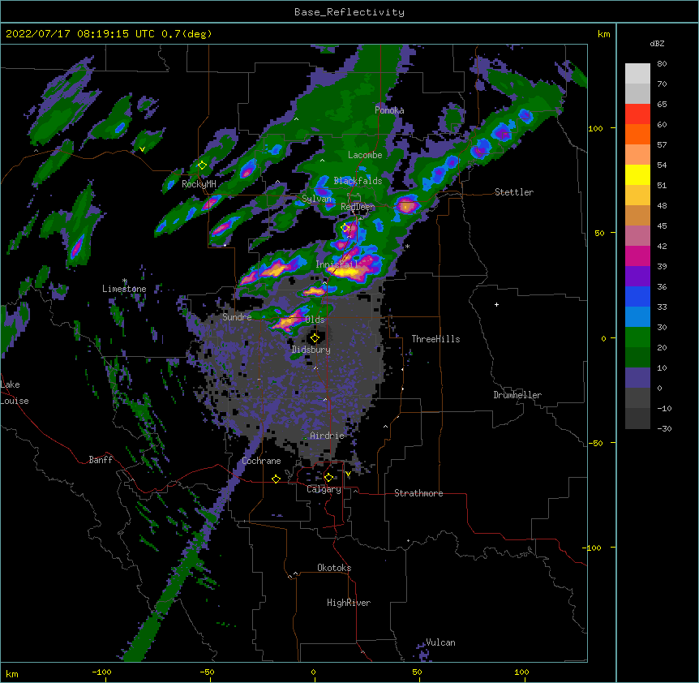Click the caret marker west of Ponoka
The height and width of the screenshot is (683, 699).
296,119
